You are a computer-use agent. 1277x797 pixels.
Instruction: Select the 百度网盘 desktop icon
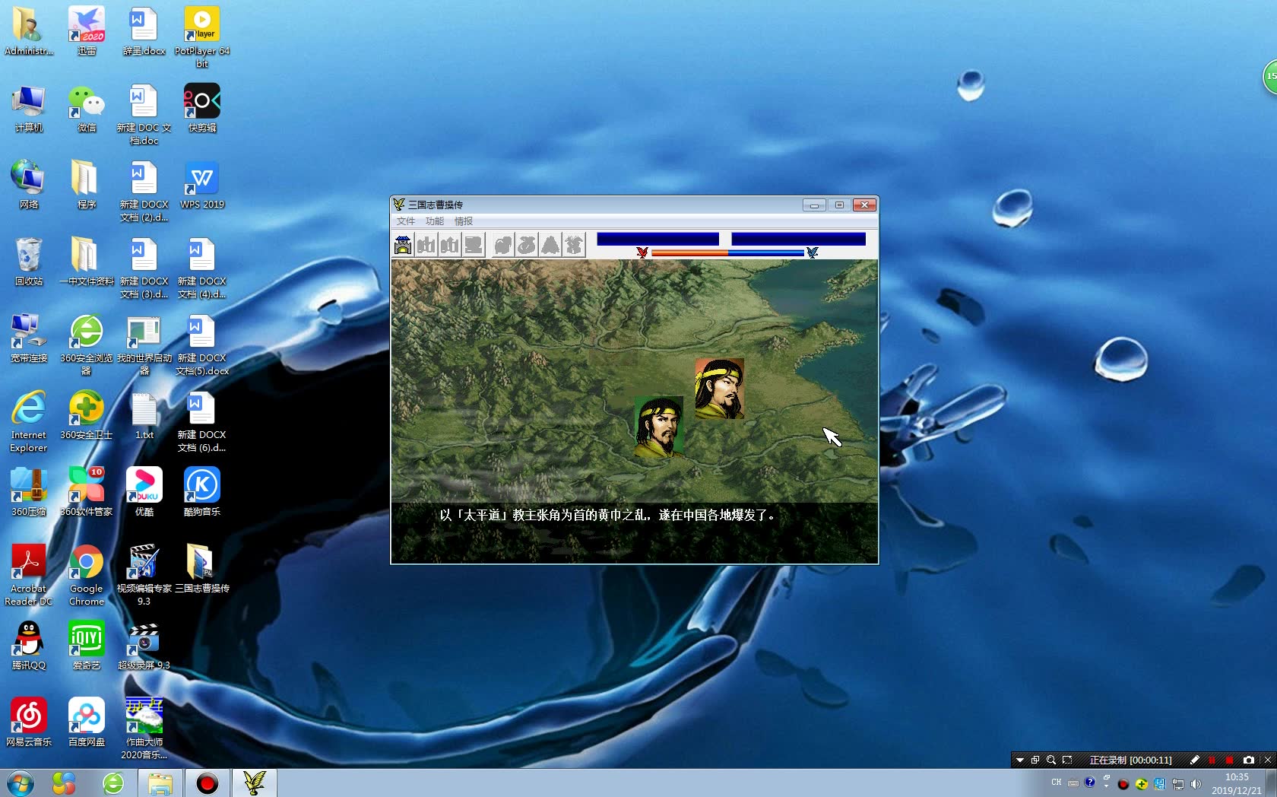[87, 722]
